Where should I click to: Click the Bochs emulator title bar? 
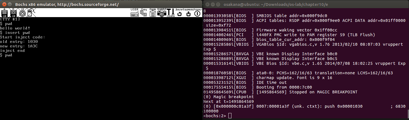tap(84, 4)
